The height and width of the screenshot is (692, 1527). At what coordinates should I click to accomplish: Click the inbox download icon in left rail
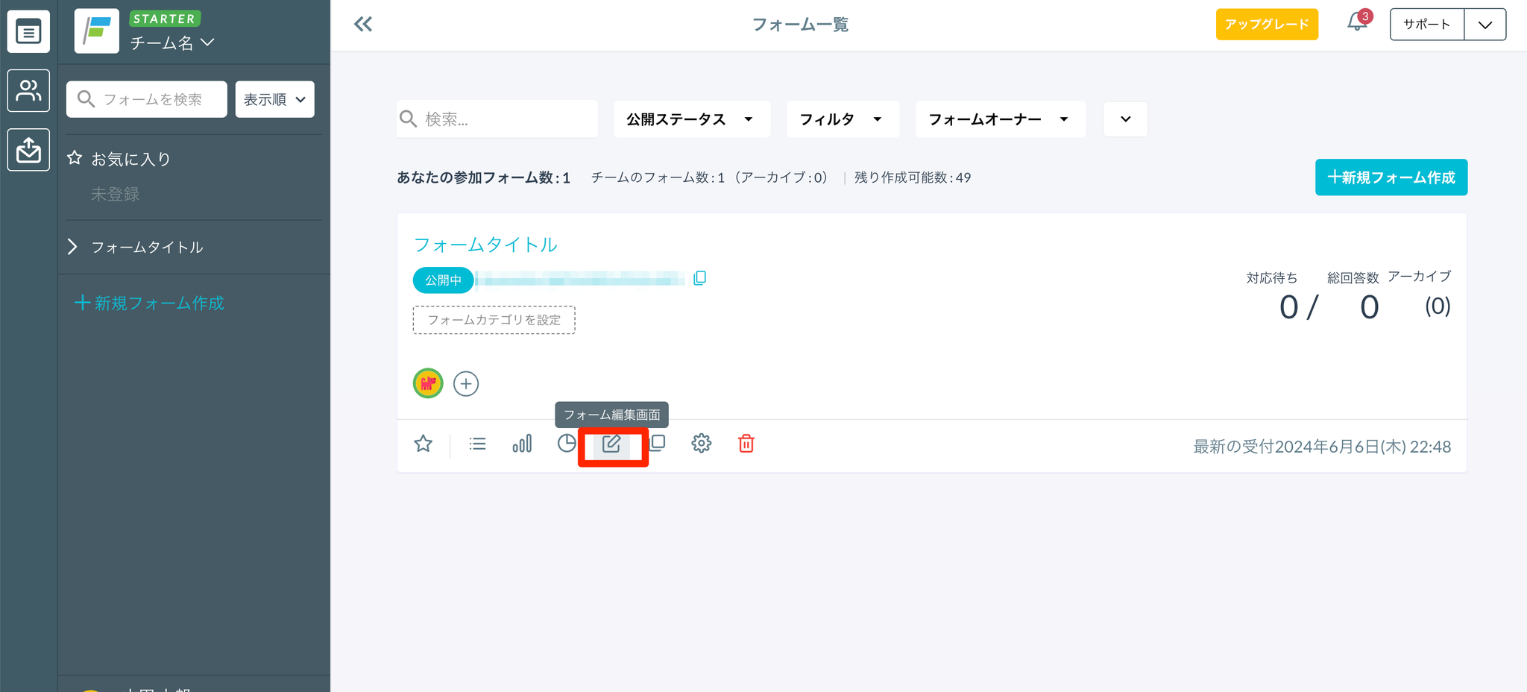(28, 150)
